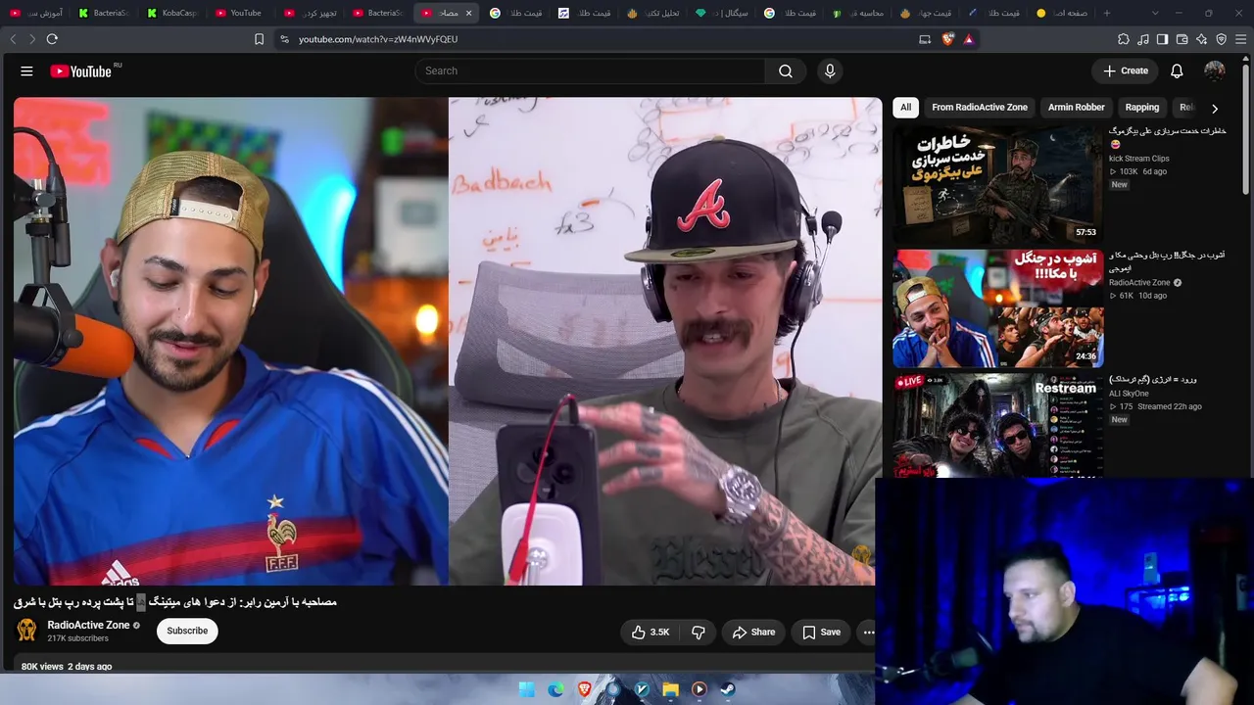1254x705 pixels.
Task: Open Brave Shields lion icon
Action: (947, 39)
